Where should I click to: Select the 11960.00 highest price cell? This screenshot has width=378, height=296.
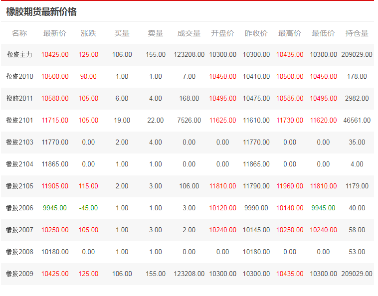click(x=290, y=186)
